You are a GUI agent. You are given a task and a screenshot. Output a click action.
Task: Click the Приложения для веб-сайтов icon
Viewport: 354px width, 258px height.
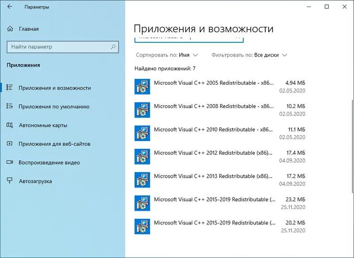[9, 143]
